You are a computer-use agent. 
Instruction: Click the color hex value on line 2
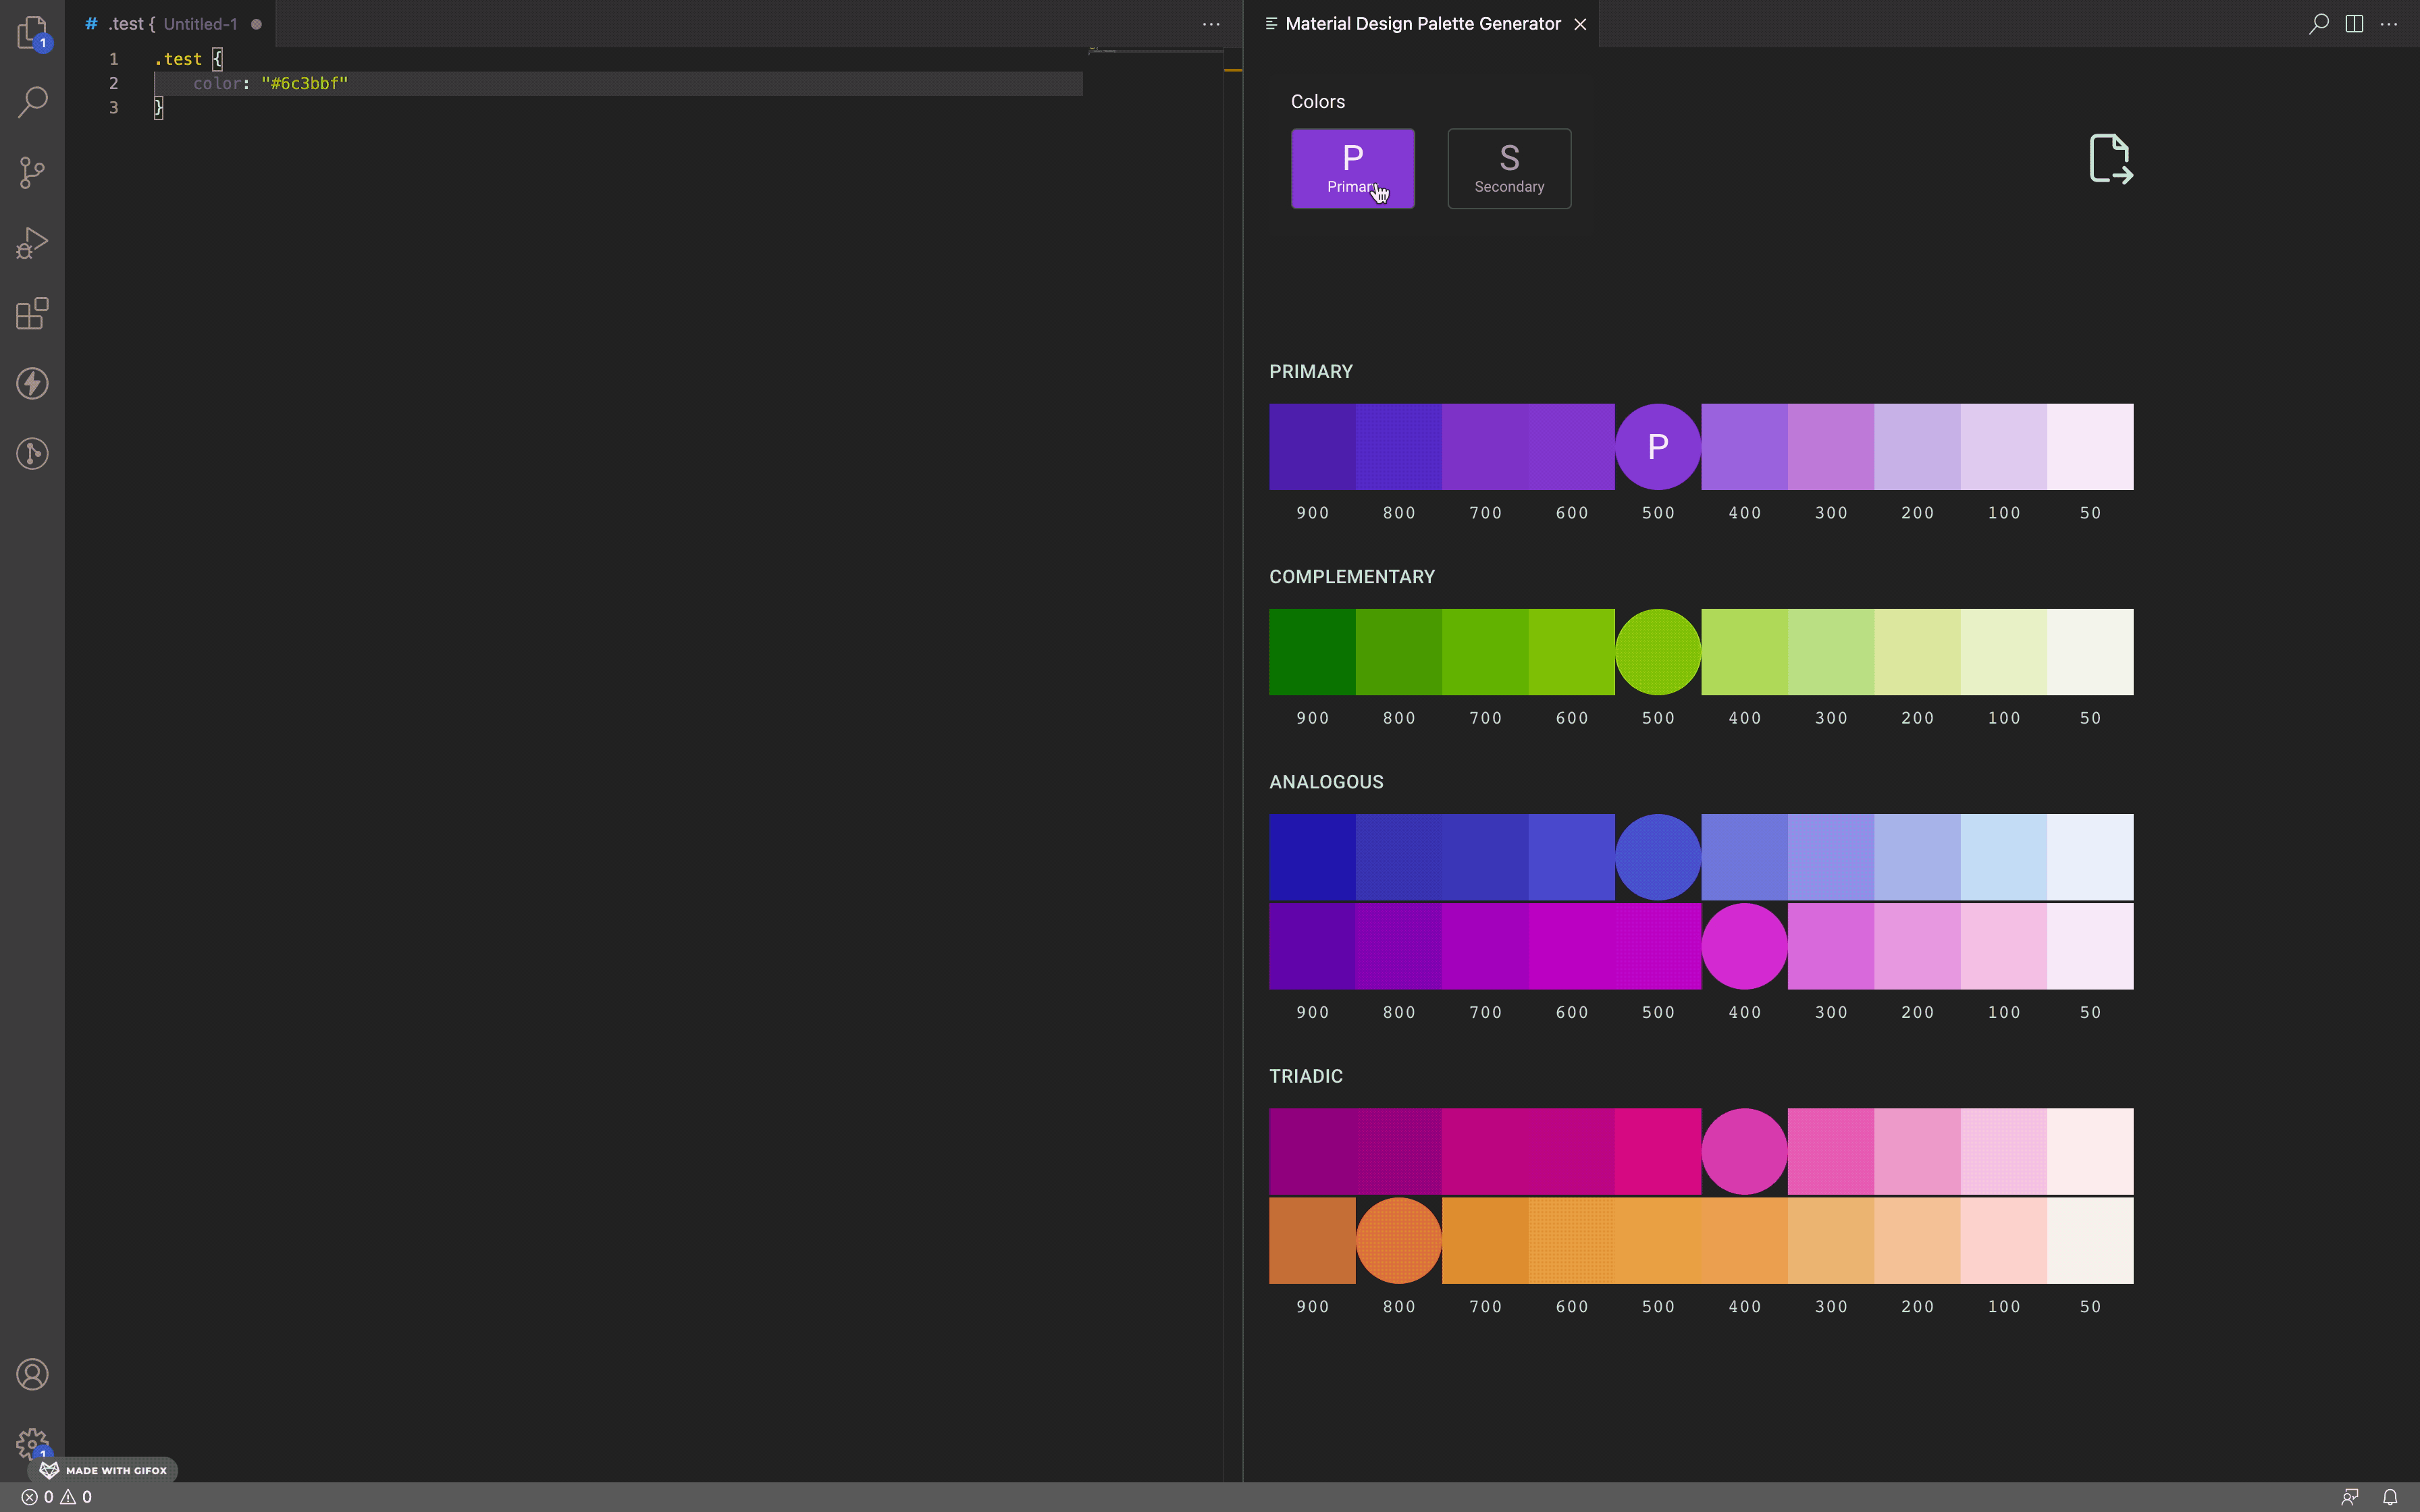point(304,83)
